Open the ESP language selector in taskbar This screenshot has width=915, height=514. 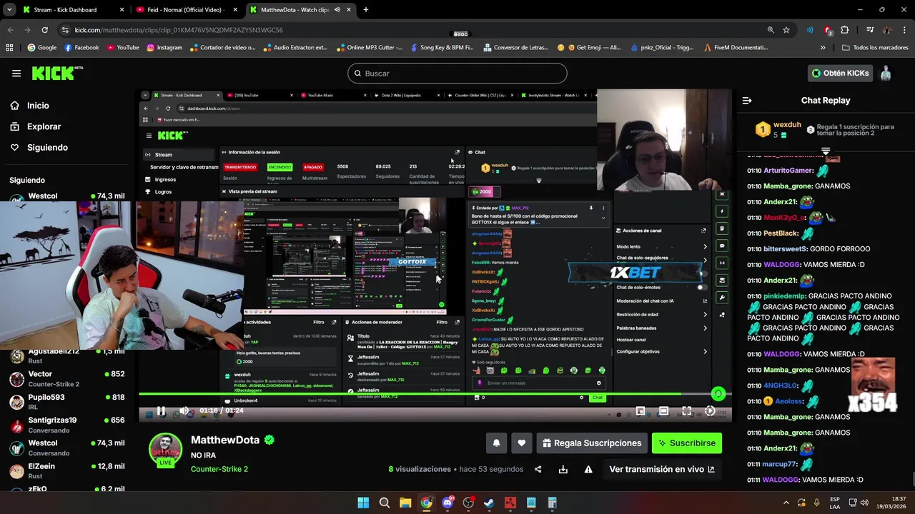836,503
